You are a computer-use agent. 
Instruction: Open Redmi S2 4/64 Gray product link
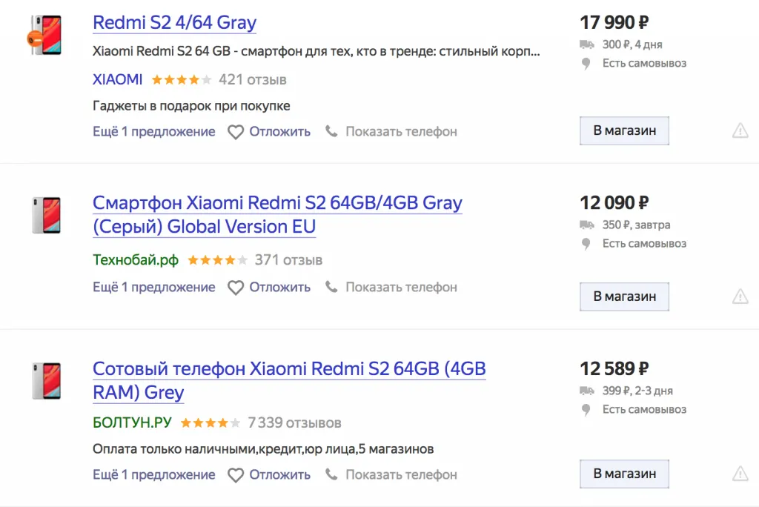174,22
